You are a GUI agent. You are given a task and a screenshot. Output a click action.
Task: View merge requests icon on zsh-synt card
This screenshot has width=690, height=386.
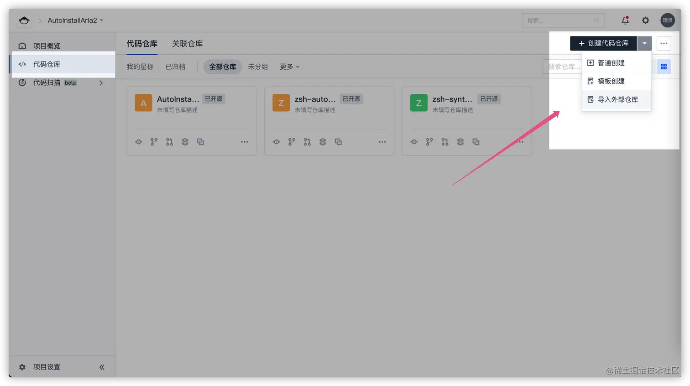(x=444, y=142)
